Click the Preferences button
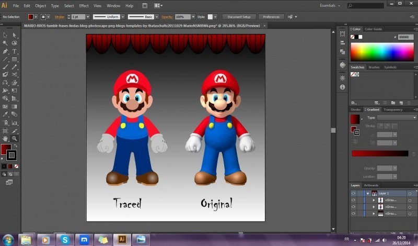Screen dimensions: 418x246 pyautogui.click(x=271, y=17)
